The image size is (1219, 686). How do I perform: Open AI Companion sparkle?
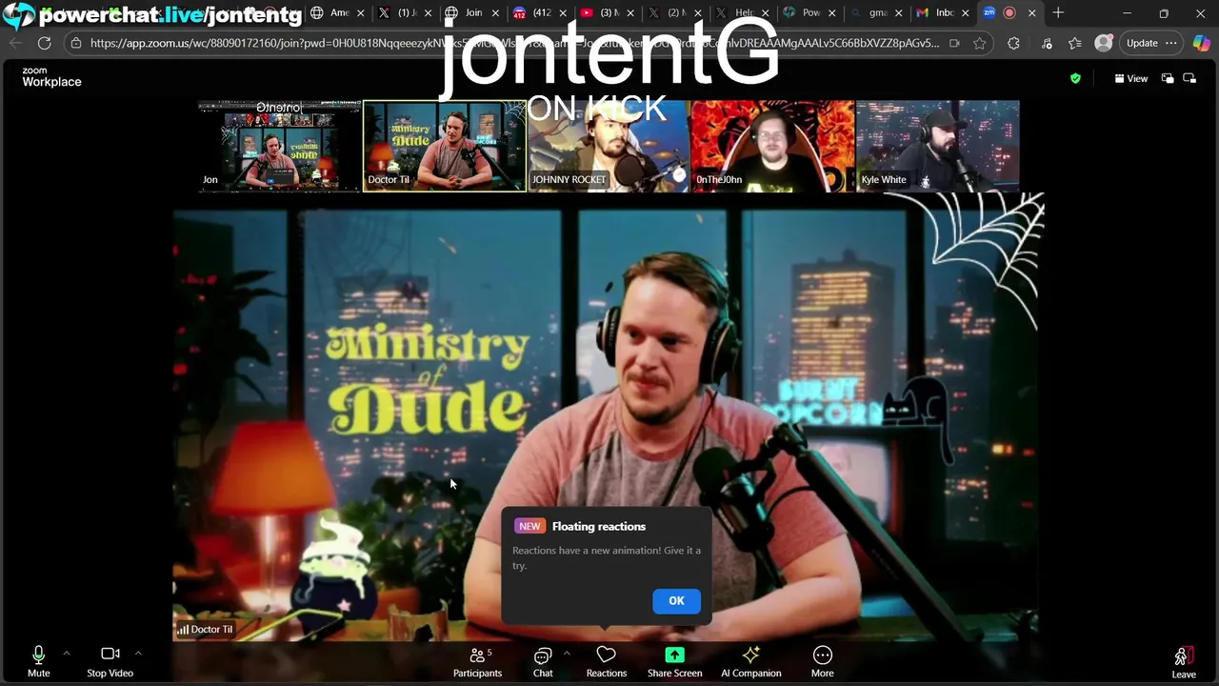pyautogui.click(x=750, y=661)
